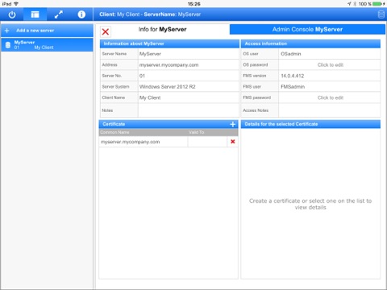
Task: Edit the OS user field OSadmin
Action: click(x=330, y=54)
